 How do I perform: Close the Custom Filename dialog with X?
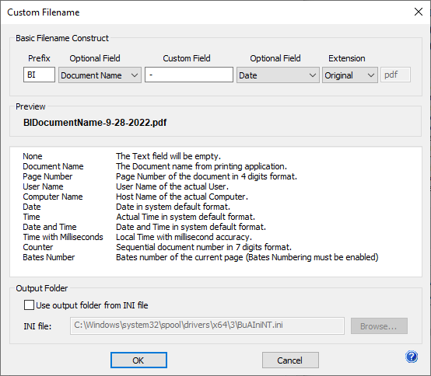point(419,12)
